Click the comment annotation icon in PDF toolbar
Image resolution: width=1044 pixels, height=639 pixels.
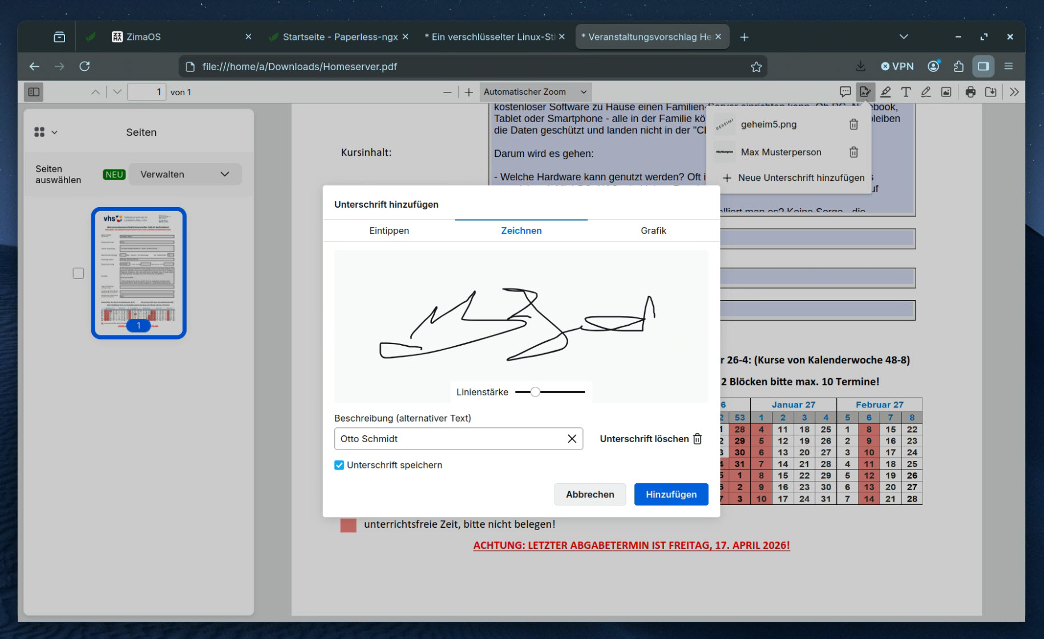(x=845, y=92)
